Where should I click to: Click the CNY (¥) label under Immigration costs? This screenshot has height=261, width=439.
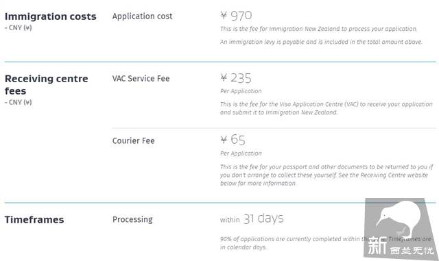point(19,27)
